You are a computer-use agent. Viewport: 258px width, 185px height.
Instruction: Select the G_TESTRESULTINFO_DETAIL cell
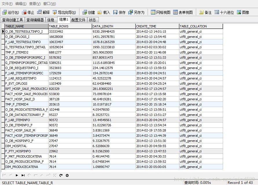pos(27,47)
